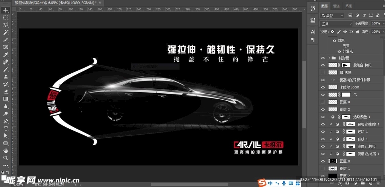Select the Hand tool

(x=6, y=151)
